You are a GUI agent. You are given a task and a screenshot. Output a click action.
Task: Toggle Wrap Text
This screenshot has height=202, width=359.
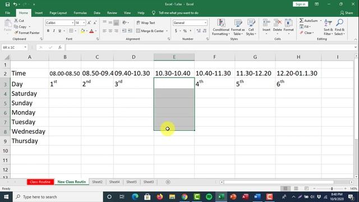tap(146, 22)
